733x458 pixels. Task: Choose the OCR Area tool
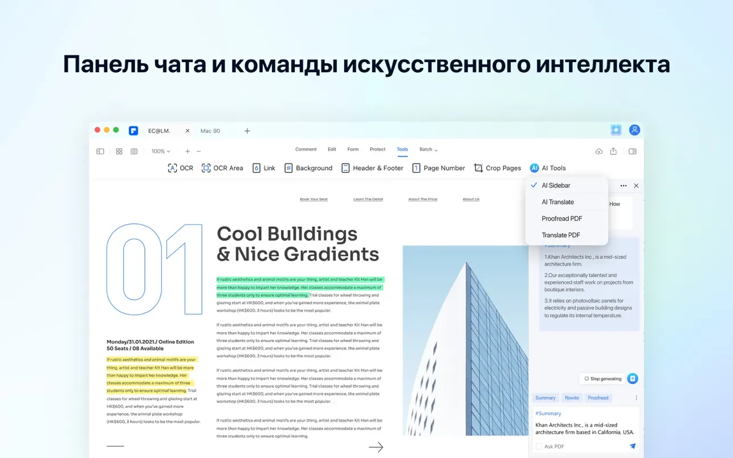coord(222,168)
